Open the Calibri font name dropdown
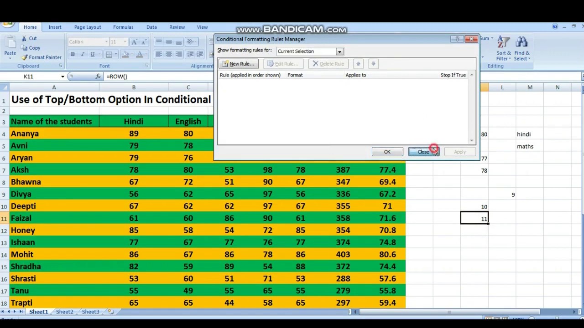The height and width of the screenshot is (328, 584). [x=106, y=42]
